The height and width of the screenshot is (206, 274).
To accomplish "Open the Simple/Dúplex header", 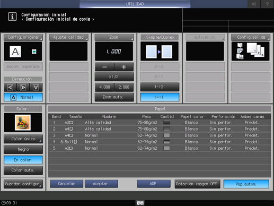I will [x=160, y=37].
